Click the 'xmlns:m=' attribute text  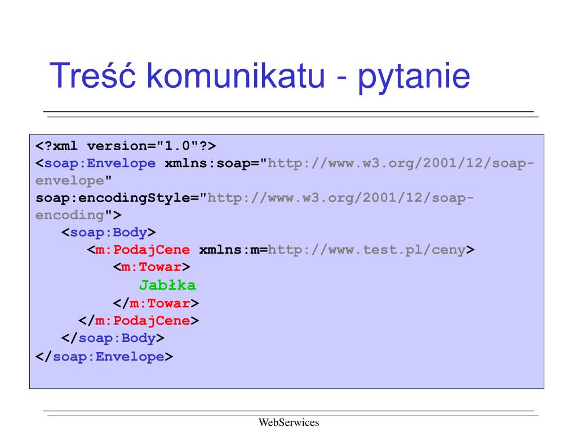point(233,249)
